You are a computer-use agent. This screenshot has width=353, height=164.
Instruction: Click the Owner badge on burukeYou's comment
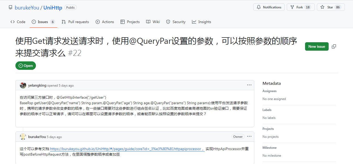pos(238,136)
